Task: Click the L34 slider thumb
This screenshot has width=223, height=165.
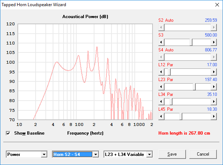Action: [171, 102]
